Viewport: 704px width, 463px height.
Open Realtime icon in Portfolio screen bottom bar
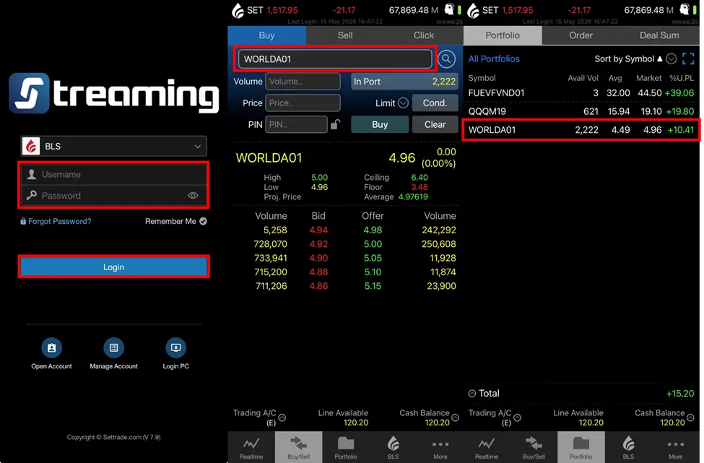click(x=486, y=448)
